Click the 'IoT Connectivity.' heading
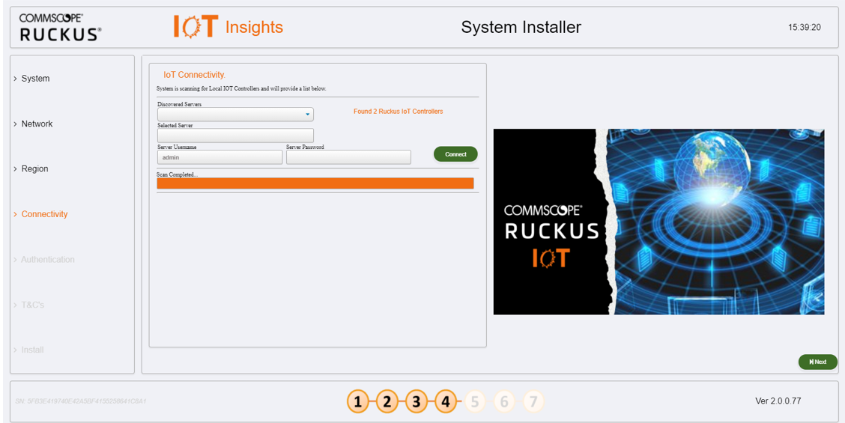This screenshot has height=423, width=845. (195, 74)
